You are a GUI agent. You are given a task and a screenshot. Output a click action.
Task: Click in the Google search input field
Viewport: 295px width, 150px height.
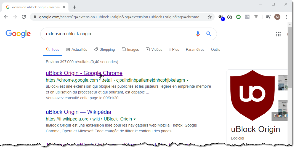[116, 34]
